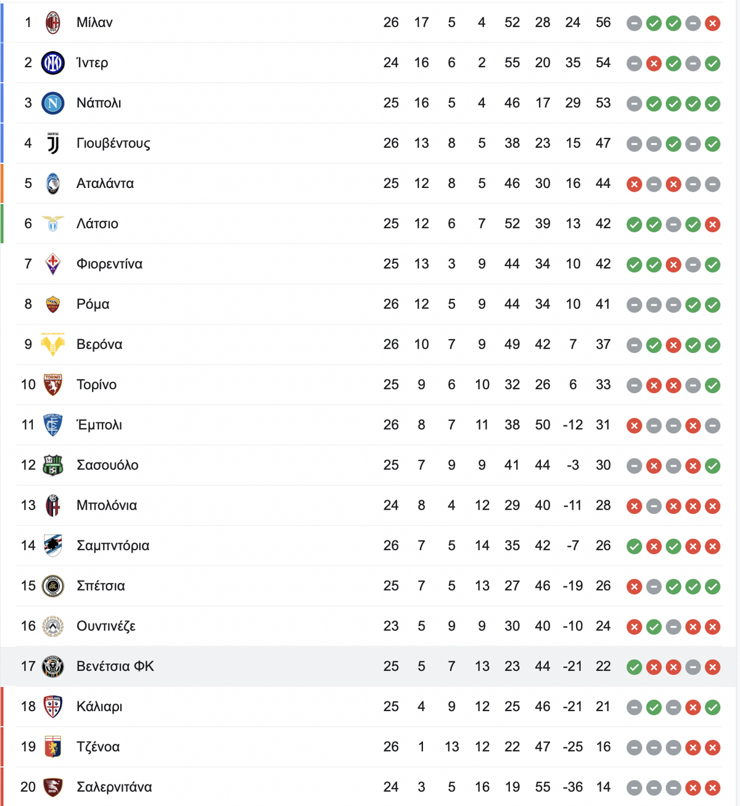Click the yellow Verona club emblem
The height and width of the screenshot is (806, 740).
coord(53,344)
